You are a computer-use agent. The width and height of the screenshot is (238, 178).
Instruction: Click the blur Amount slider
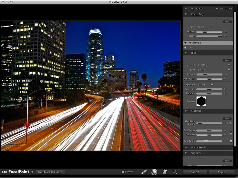[209, 74]
